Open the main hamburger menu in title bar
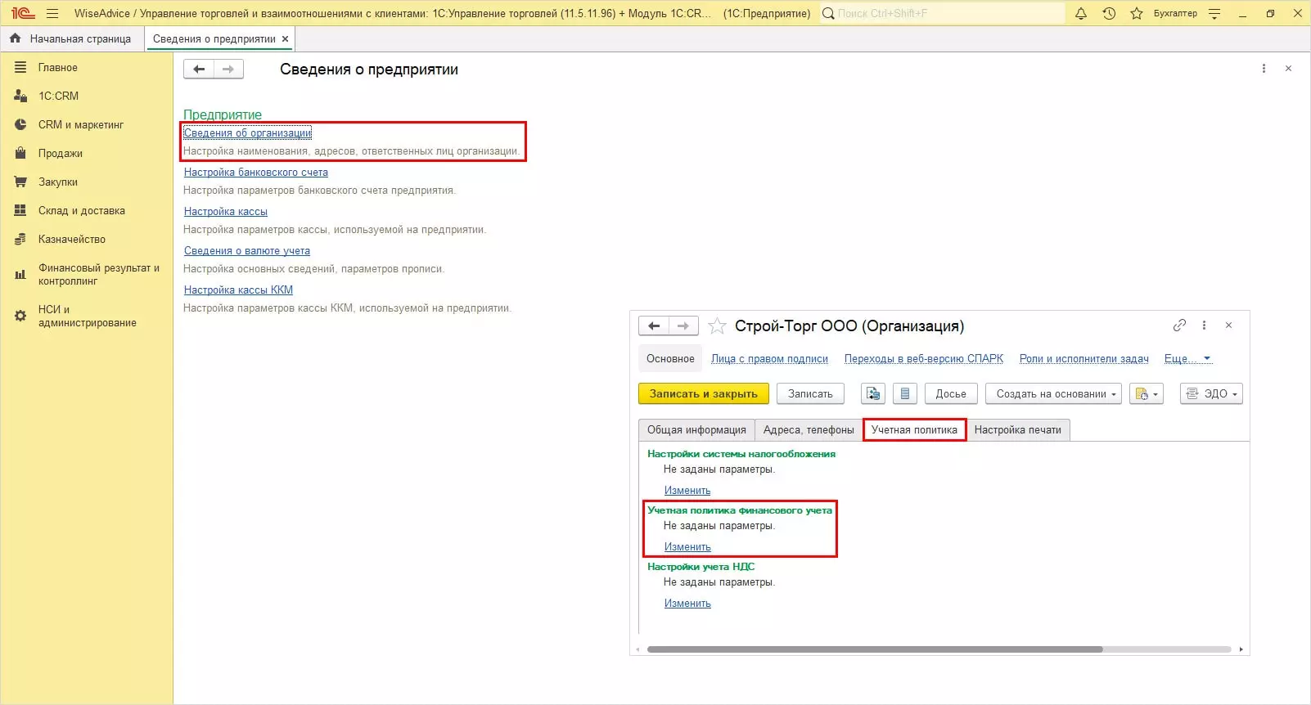The width and height of the screenshot is (1311, 705). coord(52,13)
